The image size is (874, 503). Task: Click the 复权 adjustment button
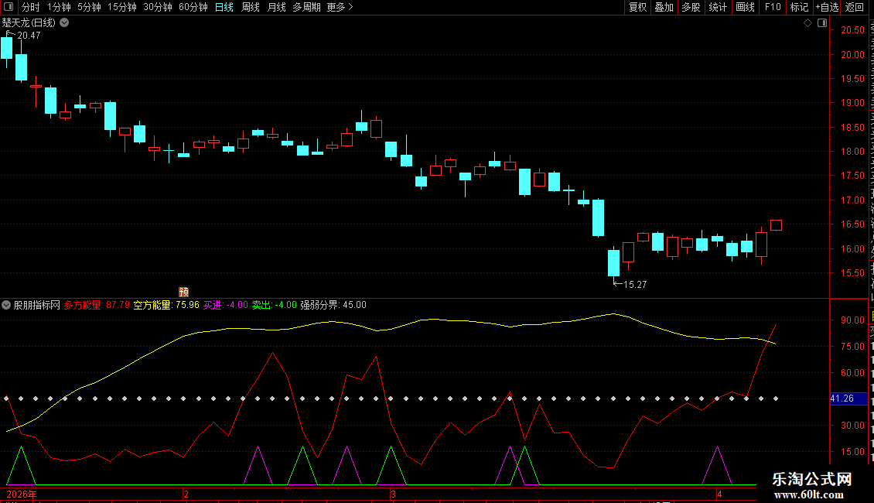pyautogui.click(x=637, y=7)
